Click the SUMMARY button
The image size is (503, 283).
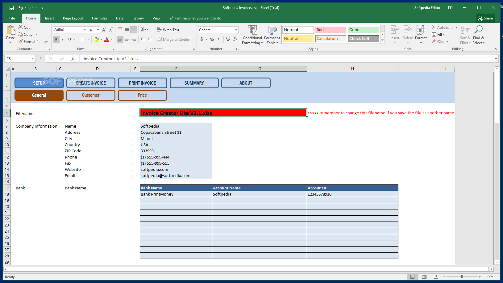(194, 83)
